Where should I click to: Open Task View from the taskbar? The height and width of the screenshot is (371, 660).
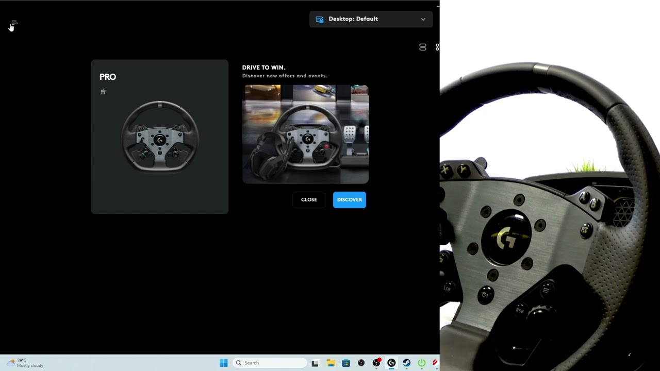click(x=315, y=363)
